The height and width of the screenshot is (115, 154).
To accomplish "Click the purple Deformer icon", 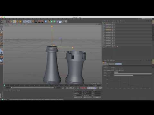I will tap(57, 22).
